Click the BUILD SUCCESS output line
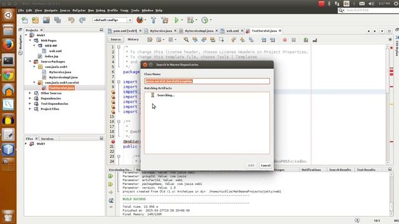The image size is (399, 224). 134,199
